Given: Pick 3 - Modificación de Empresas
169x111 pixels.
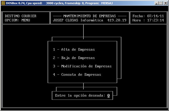Looking at the screenshot, I should (x=82, y=66).
